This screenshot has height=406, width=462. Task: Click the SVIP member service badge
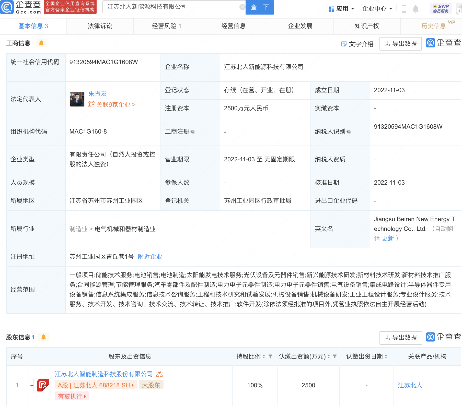click(441, 9)
